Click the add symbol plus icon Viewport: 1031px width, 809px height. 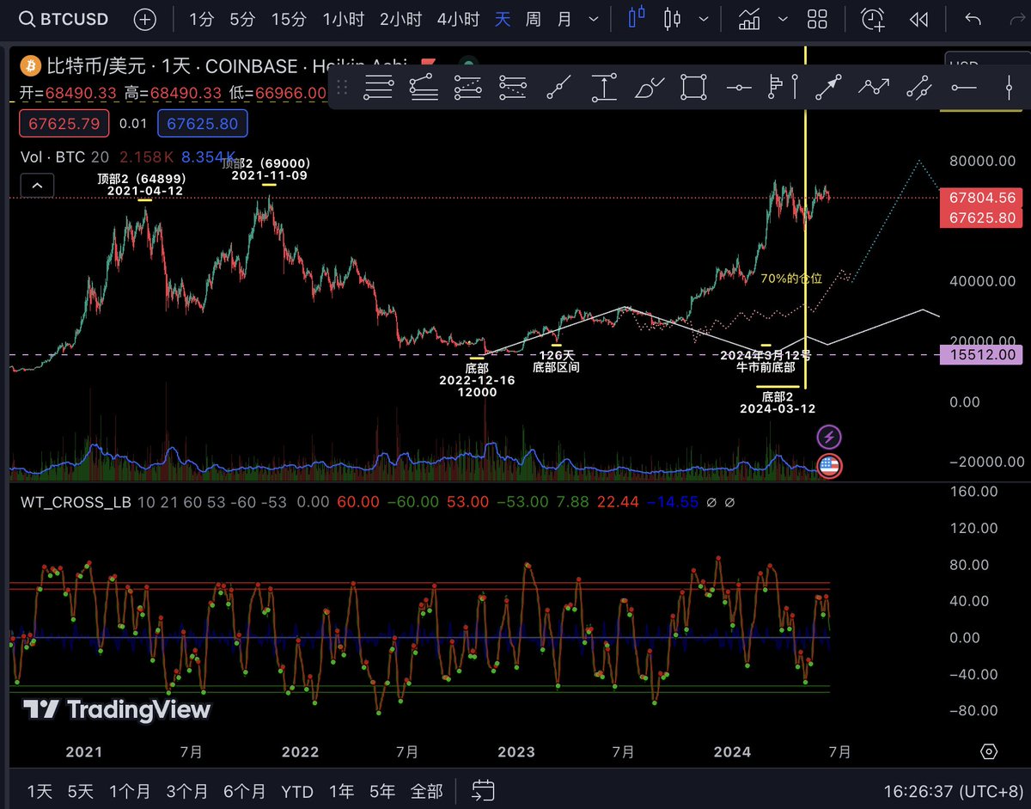[x=145, y=19]
